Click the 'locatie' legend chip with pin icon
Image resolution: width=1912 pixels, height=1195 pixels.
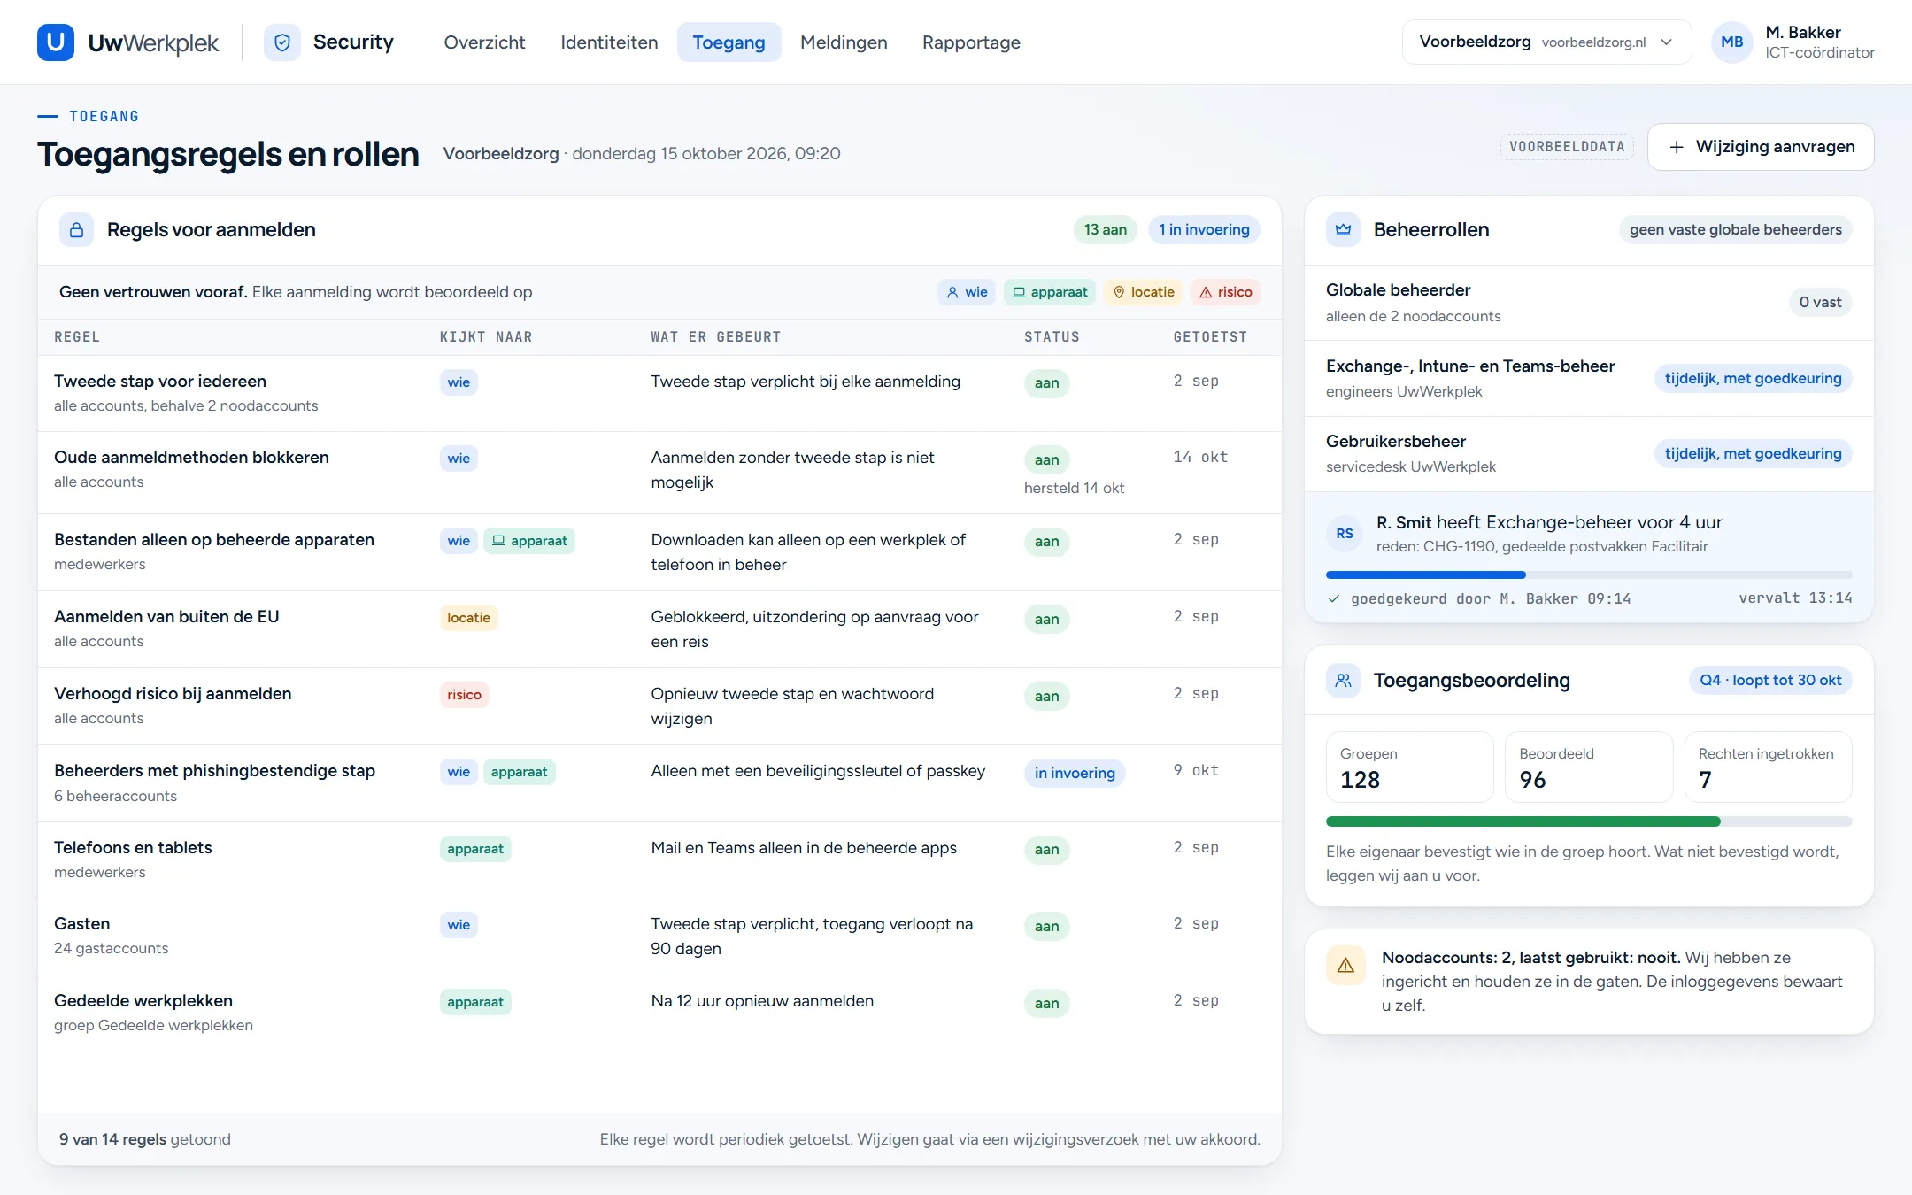[1144, 292]
